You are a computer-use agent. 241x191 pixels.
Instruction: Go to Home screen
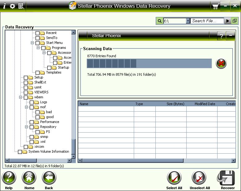pyautogui.click(x=29, y=178)
